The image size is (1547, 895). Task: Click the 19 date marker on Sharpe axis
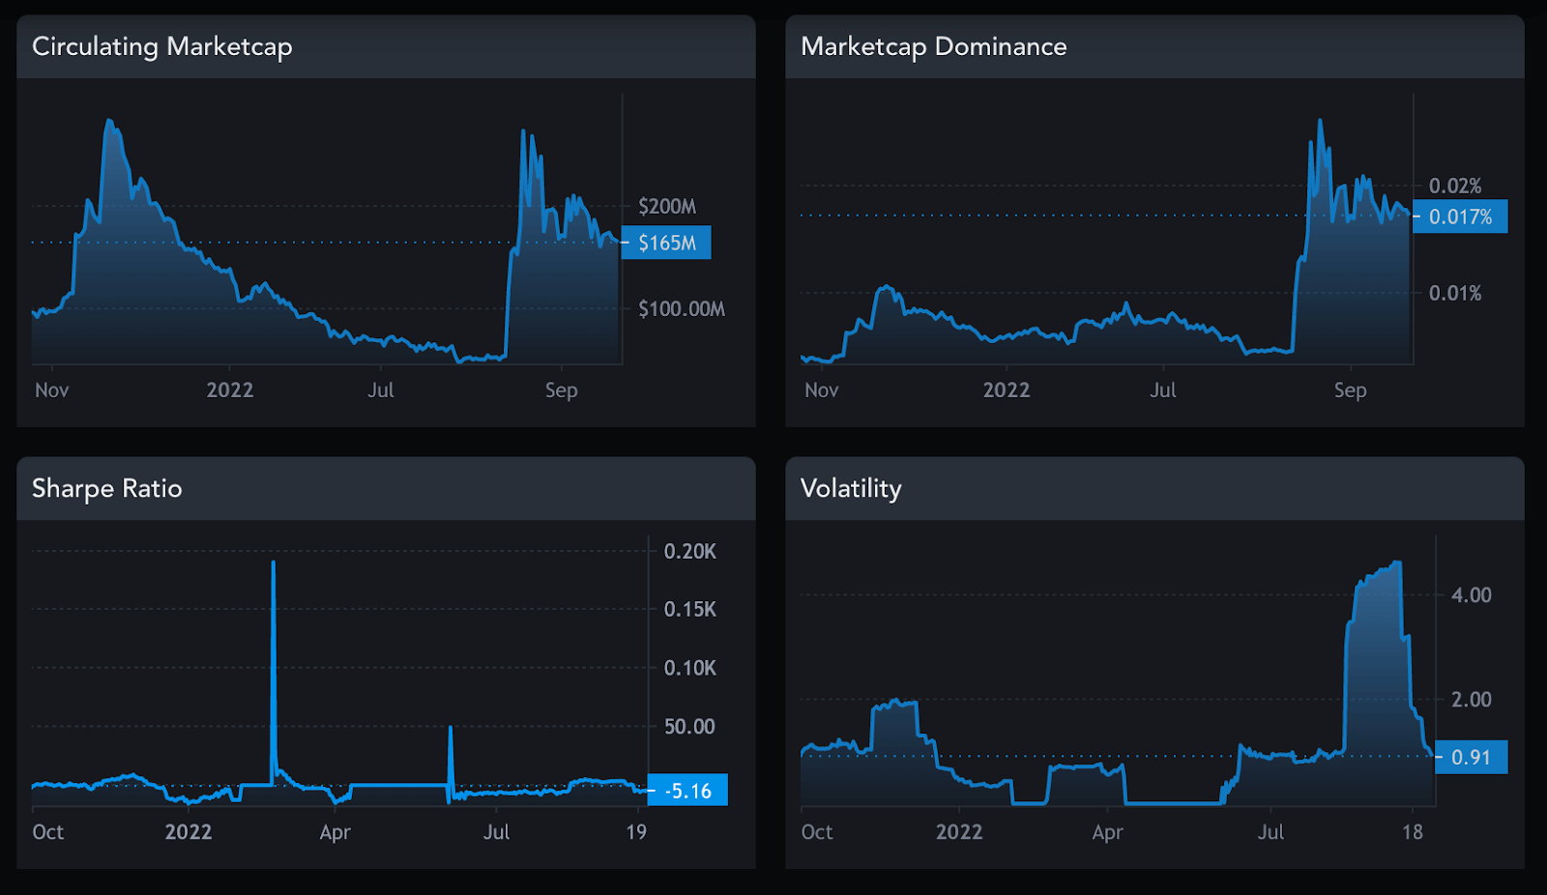click(635, 832)
